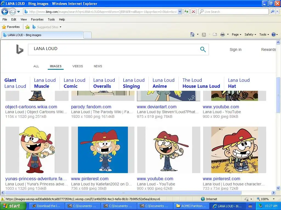
Task: Click the Read Mail icon
Action: (x=215, y=34)
